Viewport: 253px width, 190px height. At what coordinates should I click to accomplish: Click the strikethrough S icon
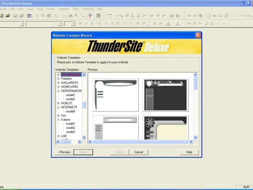194,23
